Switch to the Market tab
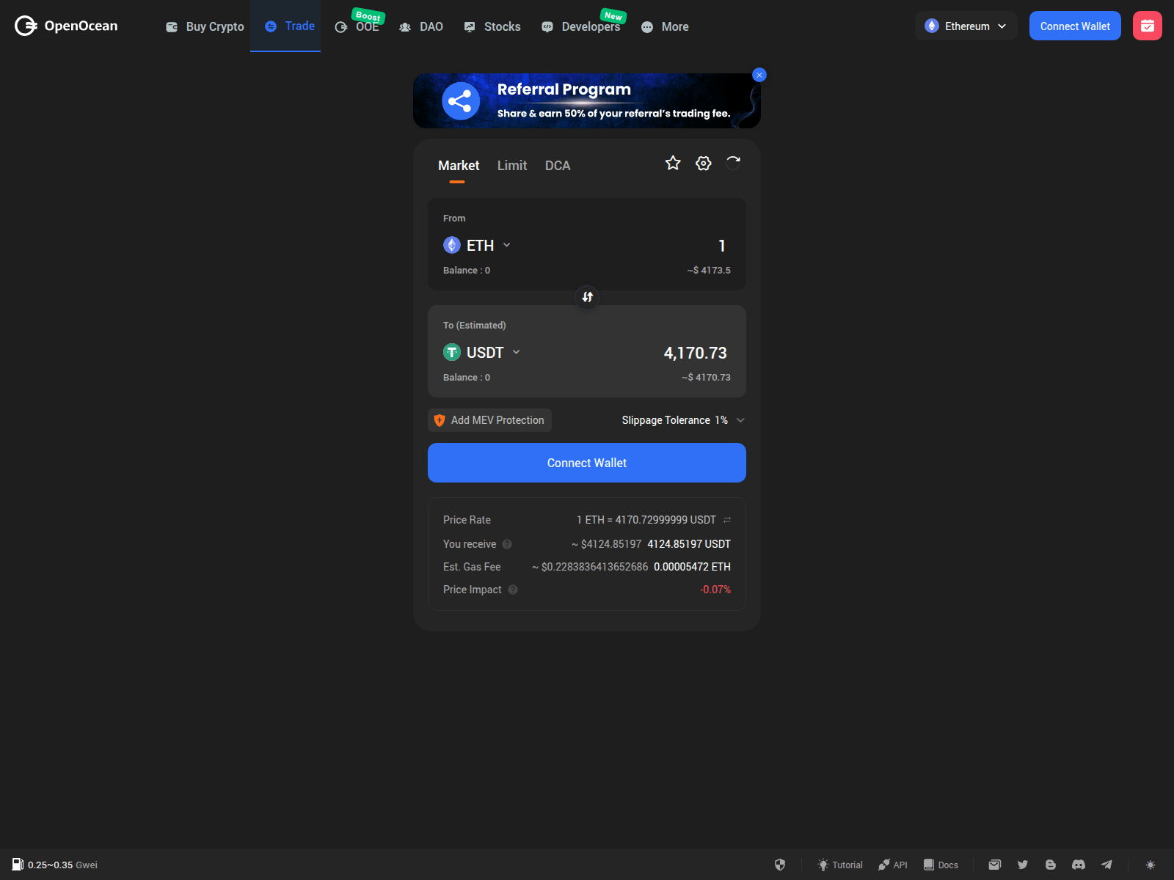The height and width of the screenshot is (880, 1174). click(459, 166)
